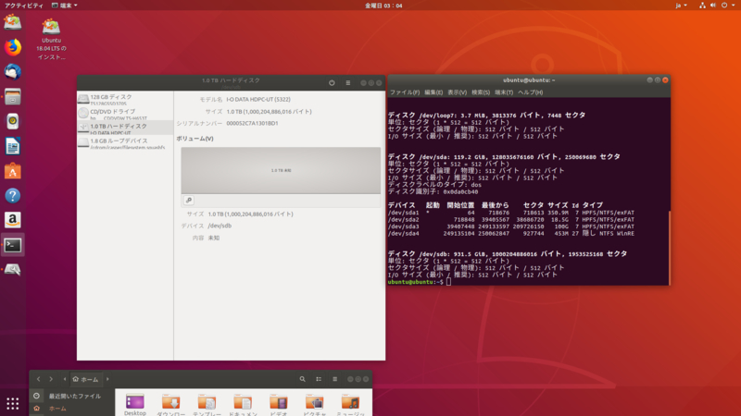
Task: Select the CD/DVD drive entry
Action: [x=125, y=113]
